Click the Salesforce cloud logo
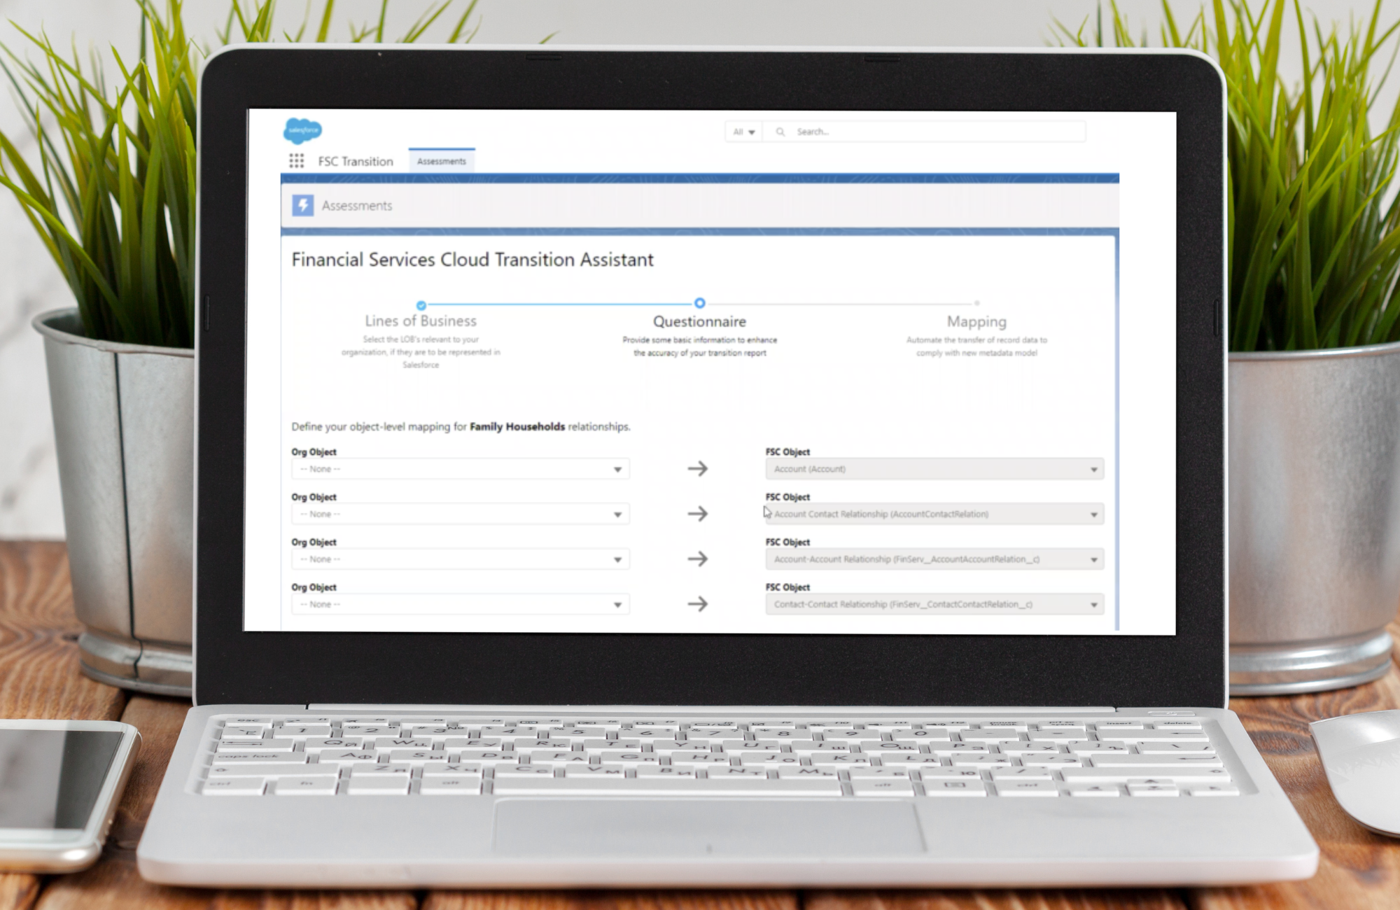This screenshot has width=1400, height=910. click(302, 130)
